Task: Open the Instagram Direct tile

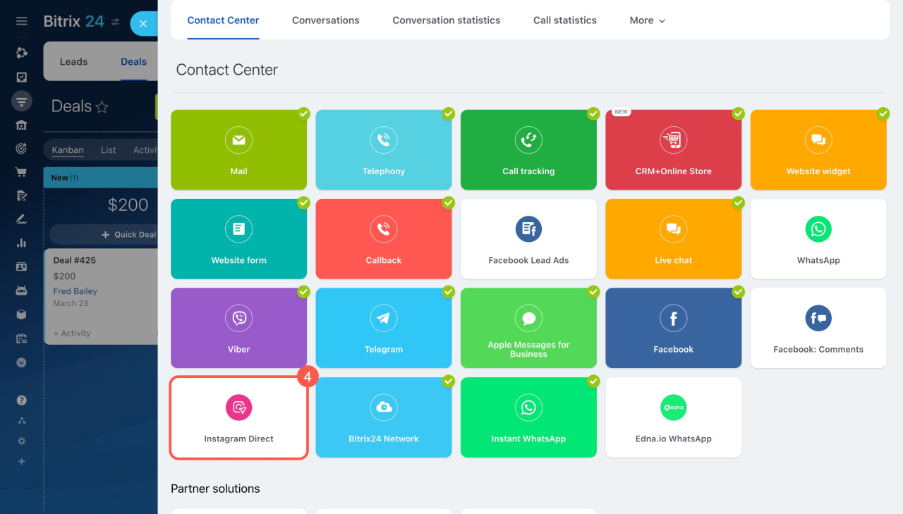Action: pos(238,417)
